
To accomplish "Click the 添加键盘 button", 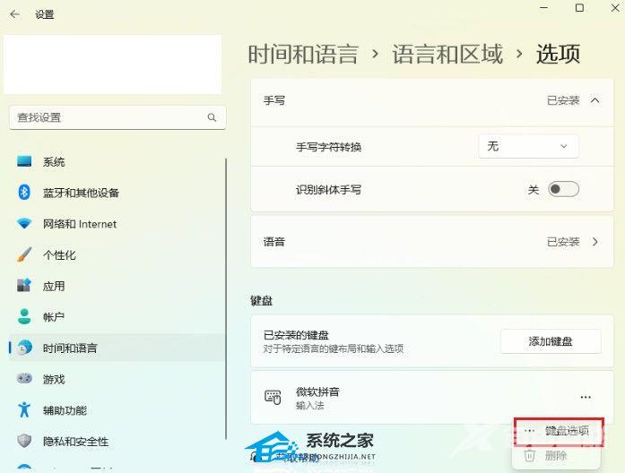I will (x=551, y=341).
